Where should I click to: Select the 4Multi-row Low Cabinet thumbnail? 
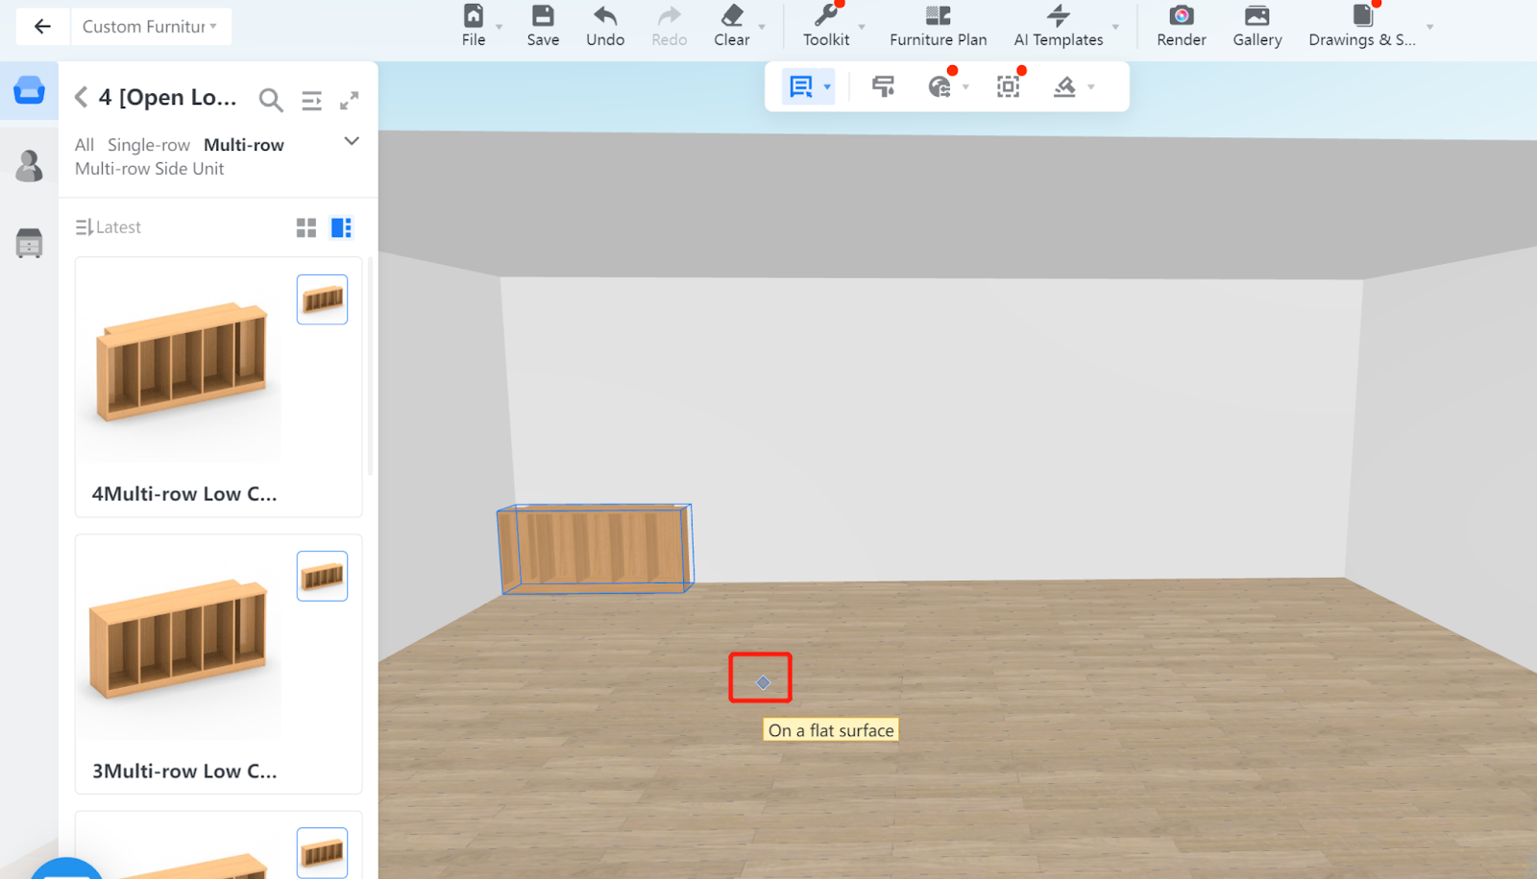182,363
